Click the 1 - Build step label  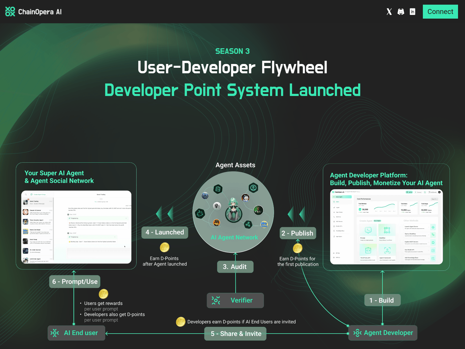click(x=382, y=300)
